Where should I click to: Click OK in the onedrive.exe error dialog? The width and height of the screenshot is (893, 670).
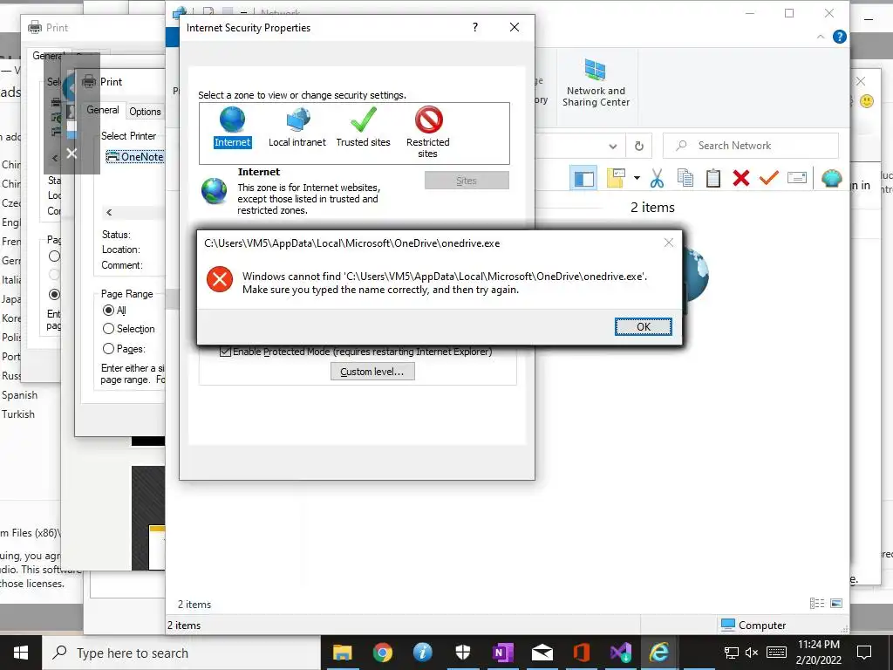(x=643, y=326)
